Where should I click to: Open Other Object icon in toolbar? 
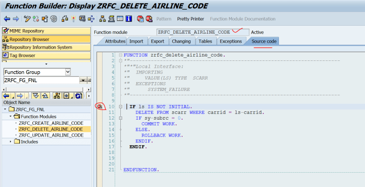[44, 19]
